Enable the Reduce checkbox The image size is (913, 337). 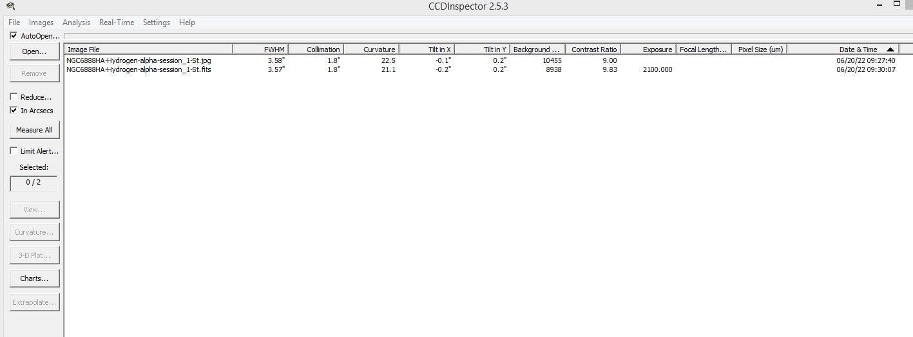[x=14, y=97]
